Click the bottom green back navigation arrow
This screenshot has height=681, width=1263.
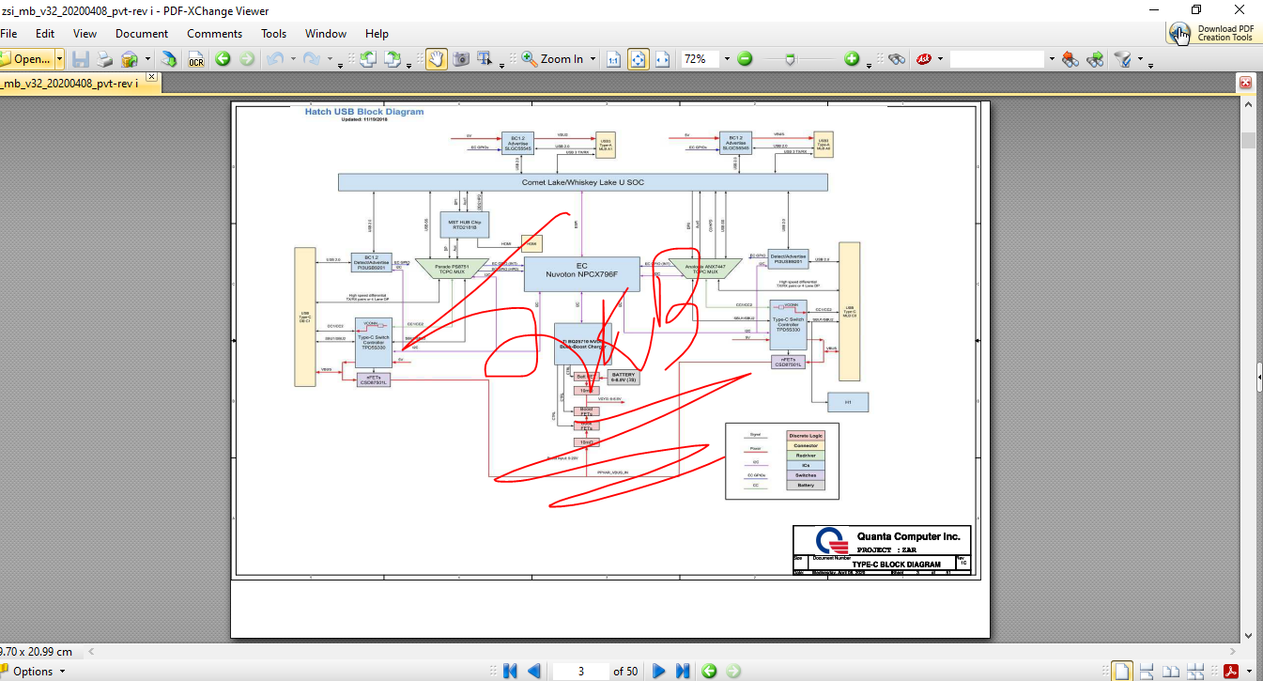coord(709,671)
